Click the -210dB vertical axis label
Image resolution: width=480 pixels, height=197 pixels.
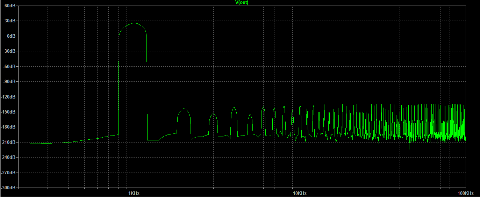[8, 142]
